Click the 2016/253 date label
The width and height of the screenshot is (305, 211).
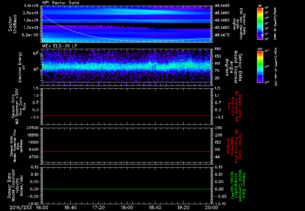click(x=21, y=207)
